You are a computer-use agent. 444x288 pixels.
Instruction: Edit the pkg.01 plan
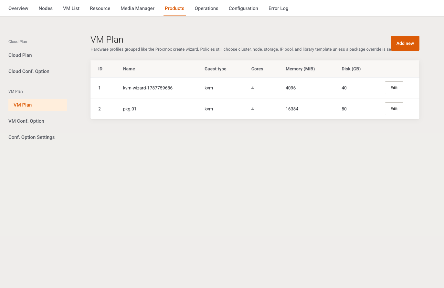[x=394, y=109]
